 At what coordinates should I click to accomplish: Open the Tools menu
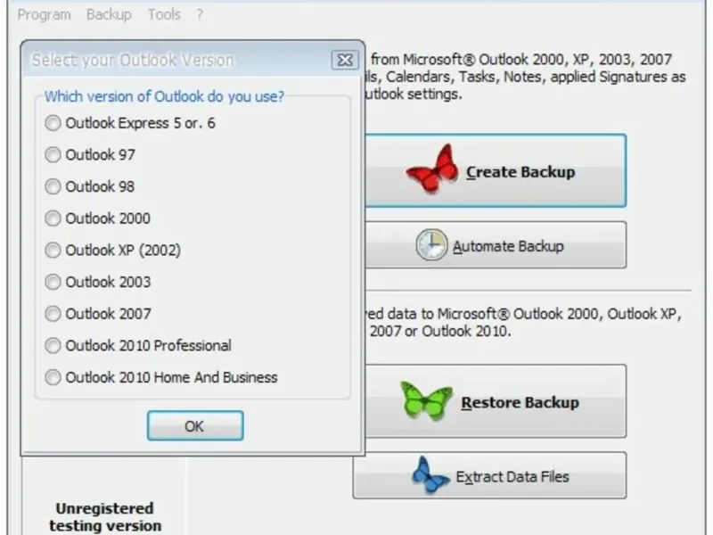164,14
